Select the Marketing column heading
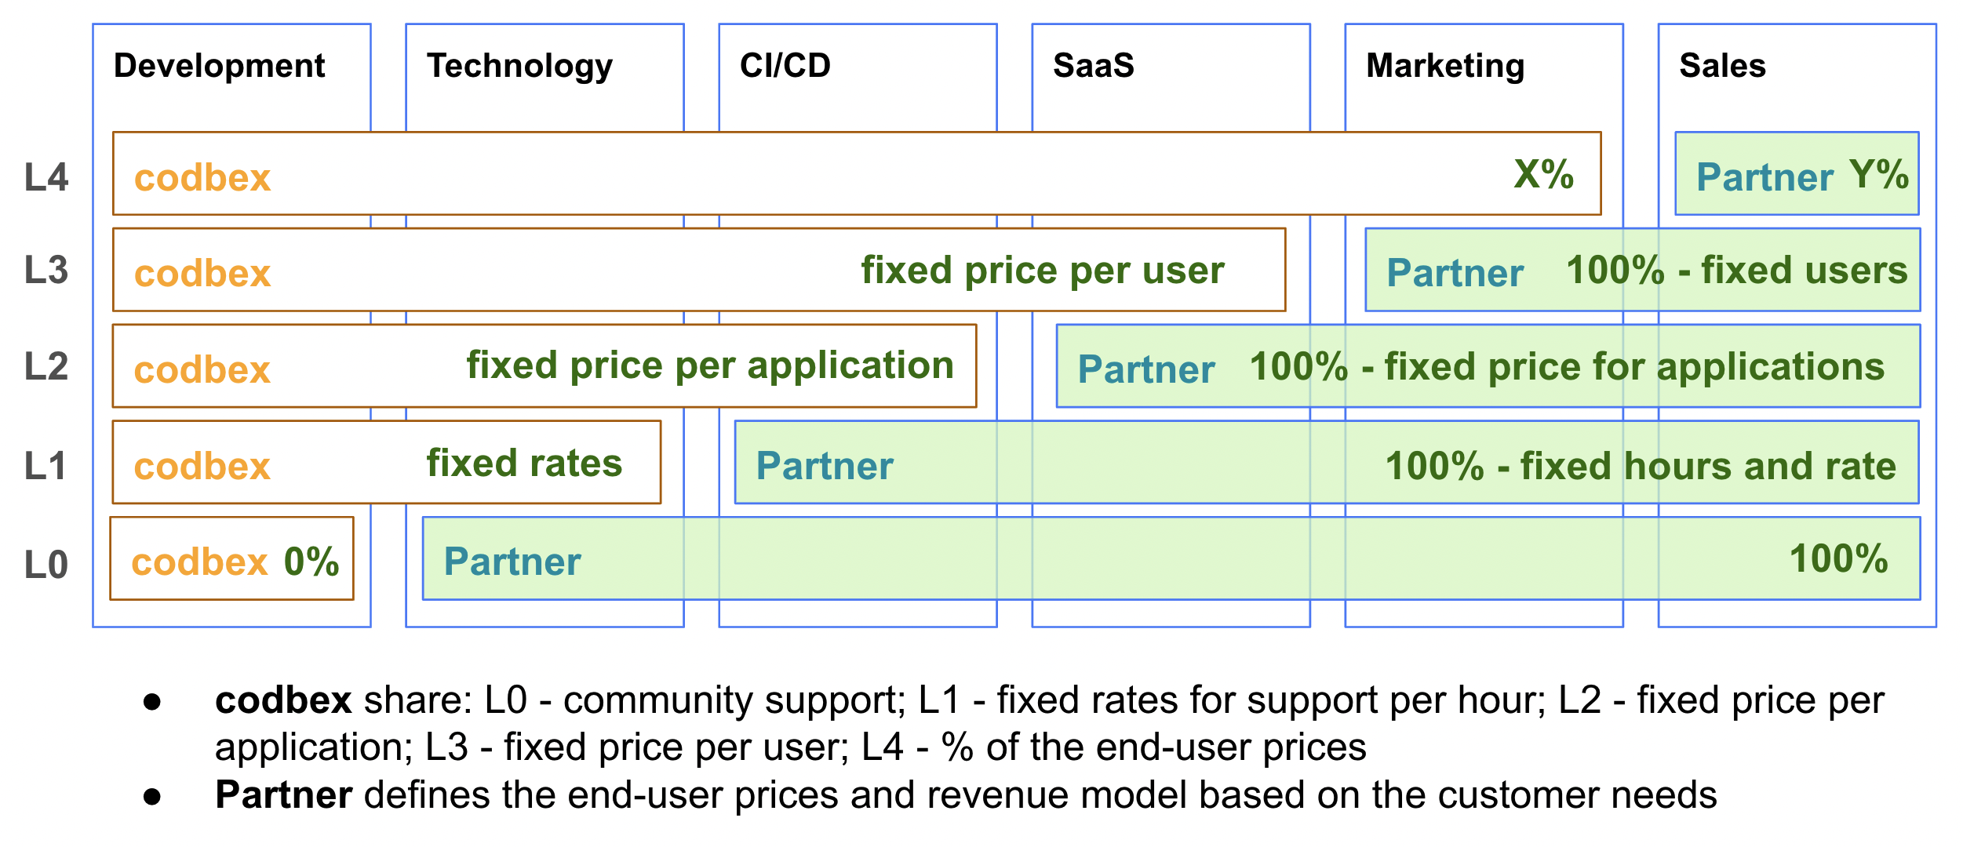1963x847 pixels. pos(1445,67)
